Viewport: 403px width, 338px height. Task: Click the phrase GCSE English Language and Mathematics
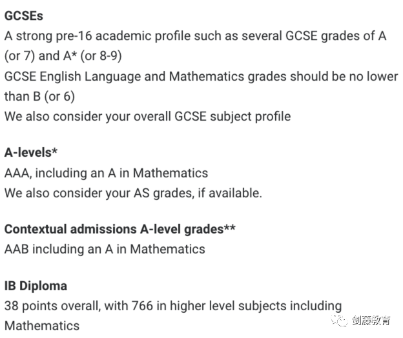point(125,77)
